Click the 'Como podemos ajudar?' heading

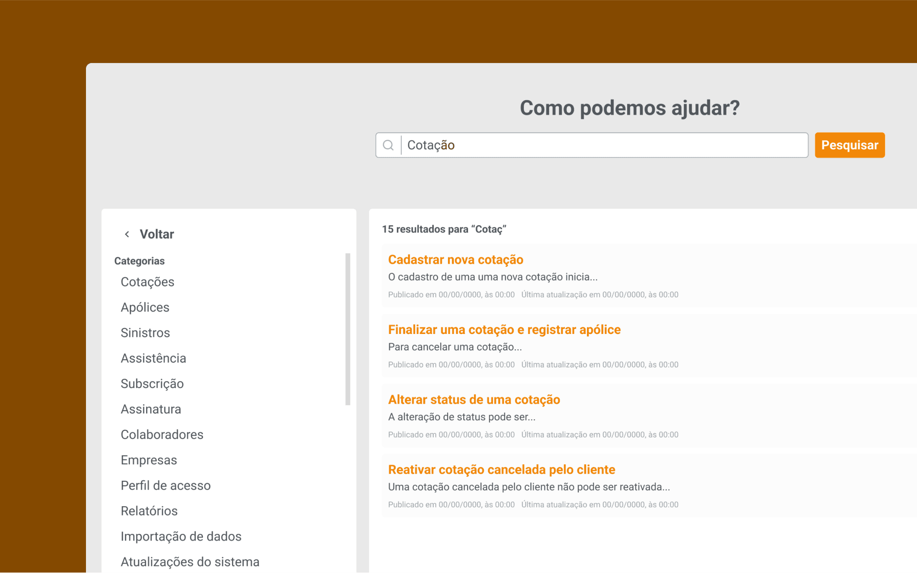coord(629,108)
